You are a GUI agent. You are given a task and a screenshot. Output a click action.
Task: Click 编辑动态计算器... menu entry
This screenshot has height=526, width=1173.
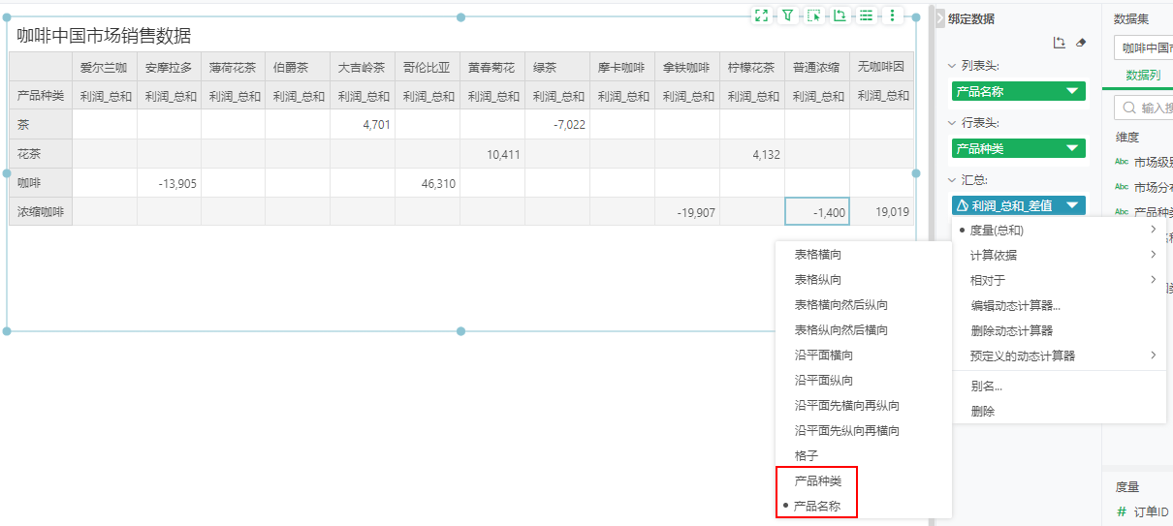tap(1015, 305)
